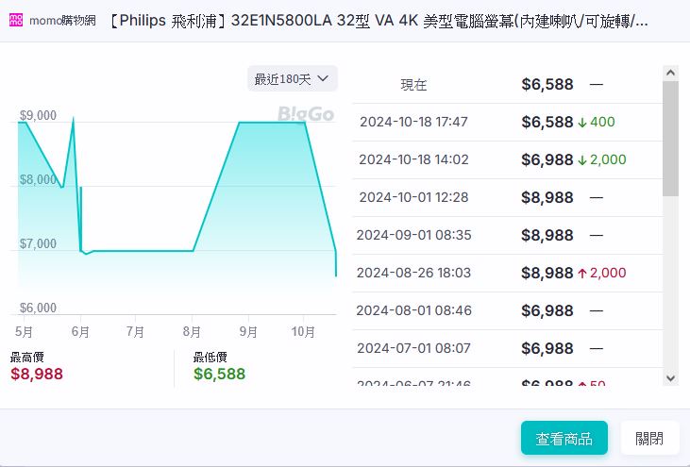Image resolution: width=690 pixels, height=467 pixels.
Task: Click the red up arrow beside 2,000
Action: (582, 274)
